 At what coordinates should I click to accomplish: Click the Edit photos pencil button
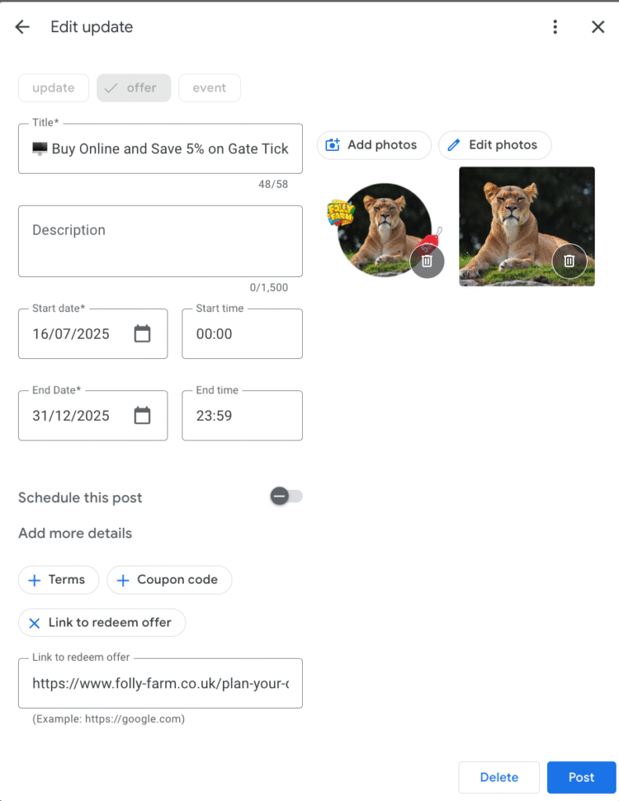(x=495, y=145)
